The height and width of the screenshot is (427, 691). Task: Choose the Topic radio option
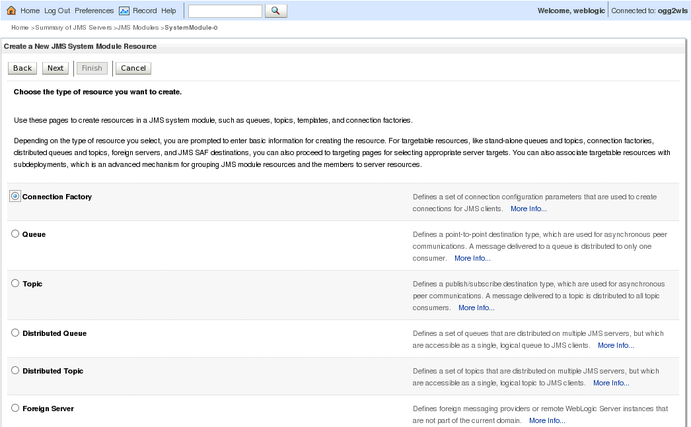[x=15, y=283]
